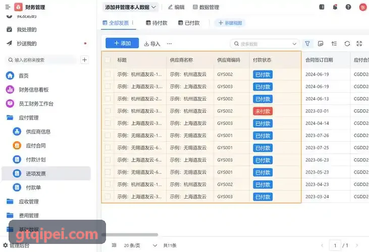Check the 未付款 row checkbox
This screenshot has width=369, height=252.
coord(108,111)
